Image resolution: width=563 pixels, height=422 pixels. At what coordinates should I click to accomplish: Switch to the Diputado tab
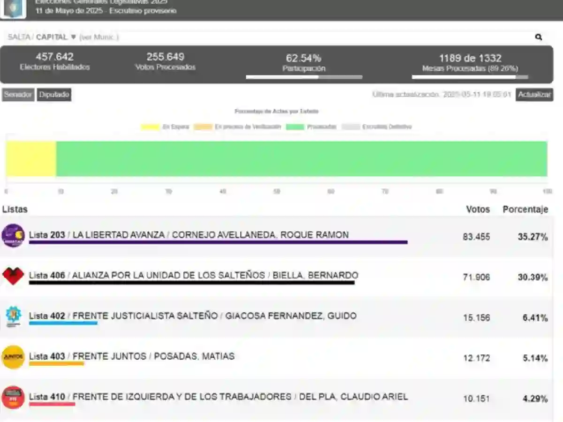54,95
